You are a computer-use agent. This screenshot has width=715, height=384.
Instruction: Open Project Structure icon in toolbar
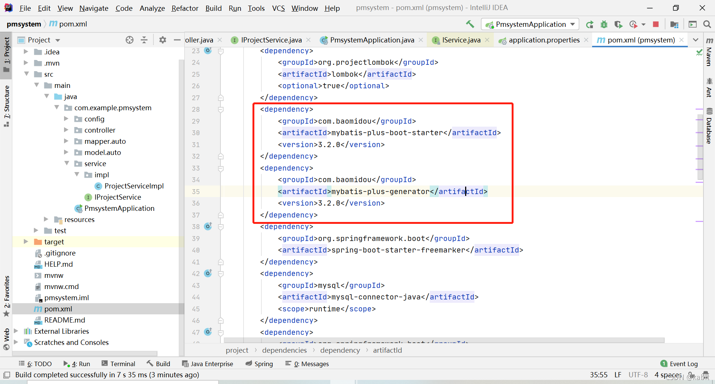[674, 25]
